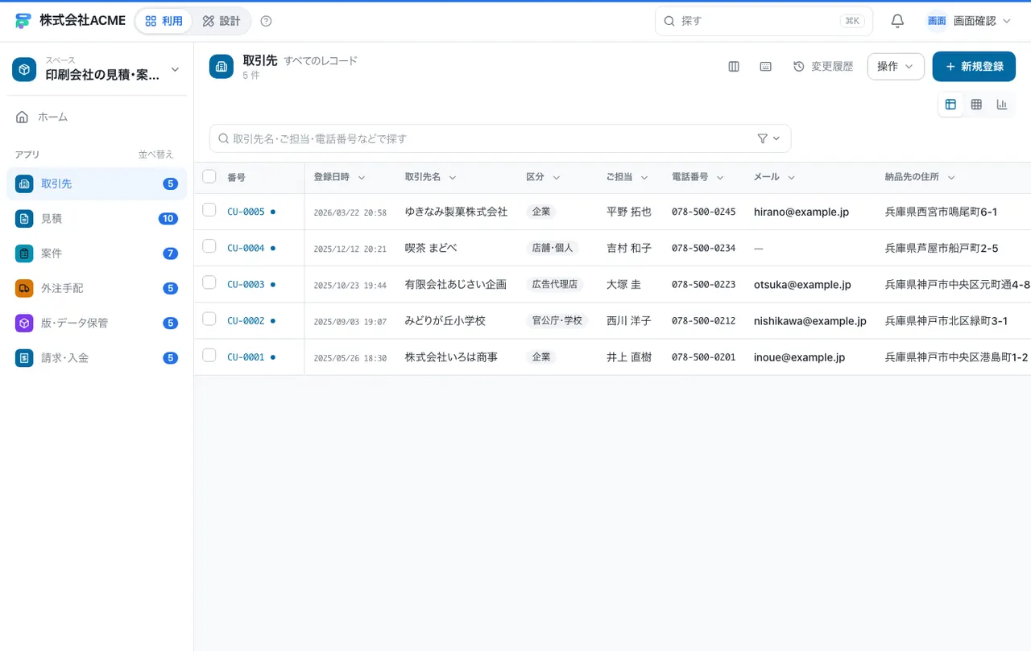Open the 登録日時 column sort menu
Viewport: 1031px width, 651px height.
[362, 177]
